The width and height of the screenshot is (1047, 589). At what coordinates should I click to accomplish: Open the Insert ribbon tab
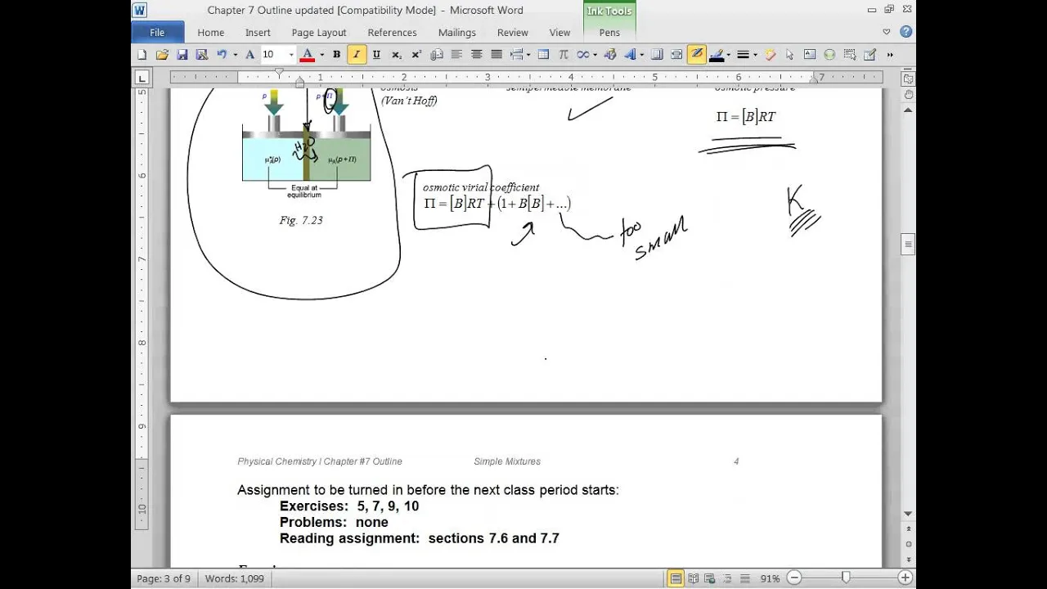click(x=258, y=33)
